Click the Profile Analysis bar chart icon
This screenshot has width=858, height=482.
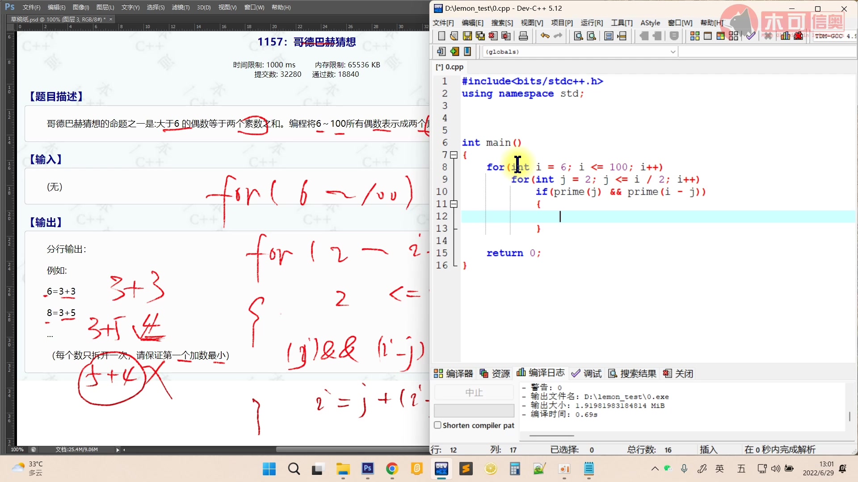(x=785, y=36)
